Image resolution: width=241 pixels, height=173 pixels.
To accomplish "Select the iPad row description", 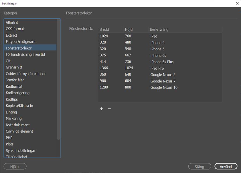I will click(x=154, y=36).
